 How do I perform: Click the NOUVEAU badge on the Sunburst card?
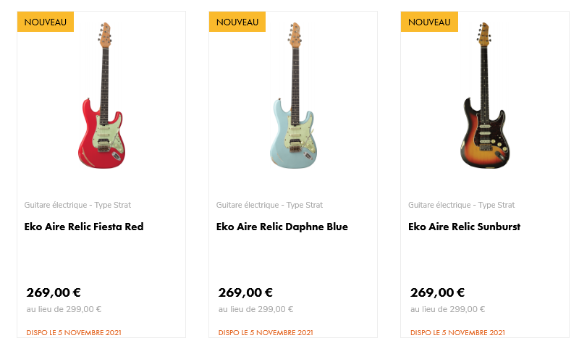[429, 22]
